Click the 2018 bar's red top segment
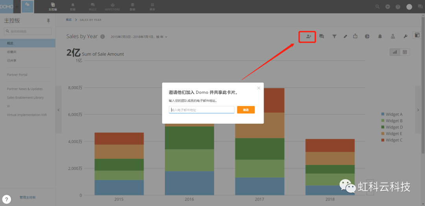Screen dimensions: 425x206 (330, 145)
